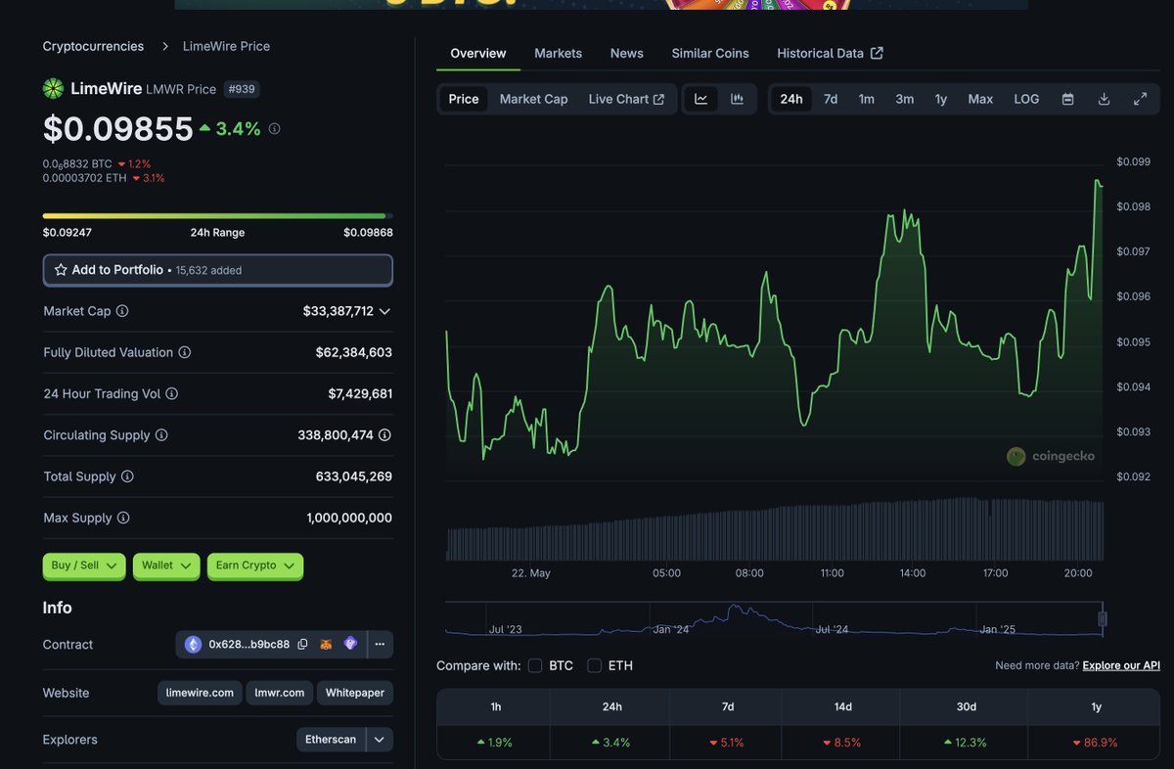The image size is (1174, 769).
Task: Click the #939 rank badge
Action: [242, 89]
